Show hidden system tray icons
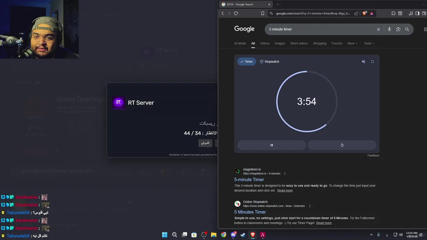Viewport: 427px width, 240px height. pyautogui.click(x=371, y=235)
